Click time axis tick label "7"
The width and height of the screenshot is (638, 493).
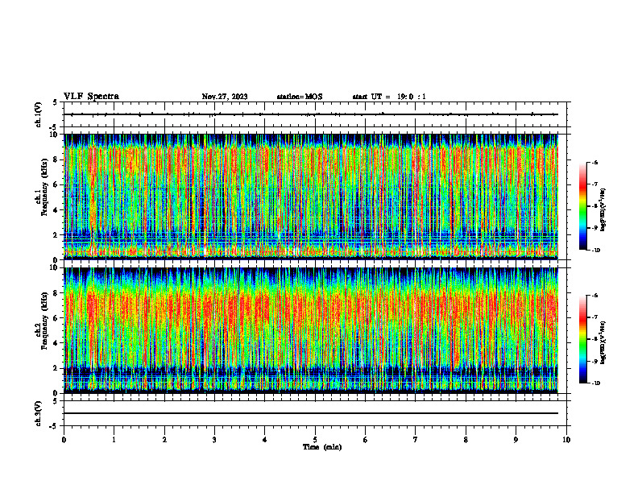416,440
